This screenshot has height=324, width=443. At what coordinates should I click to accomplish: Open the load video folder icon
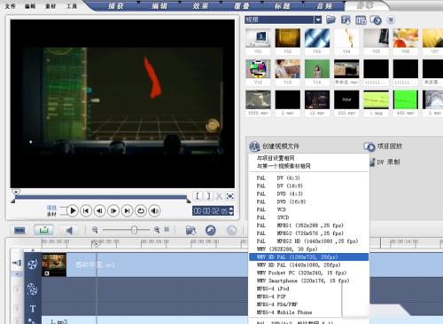330,20
